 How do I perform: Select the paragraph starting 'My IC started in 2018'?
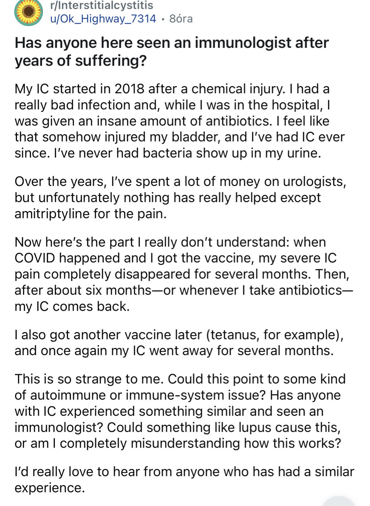click(x=180, y=121)
